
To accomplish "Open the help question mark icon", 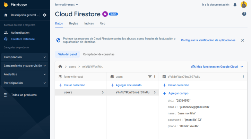I will click(244, 14).
